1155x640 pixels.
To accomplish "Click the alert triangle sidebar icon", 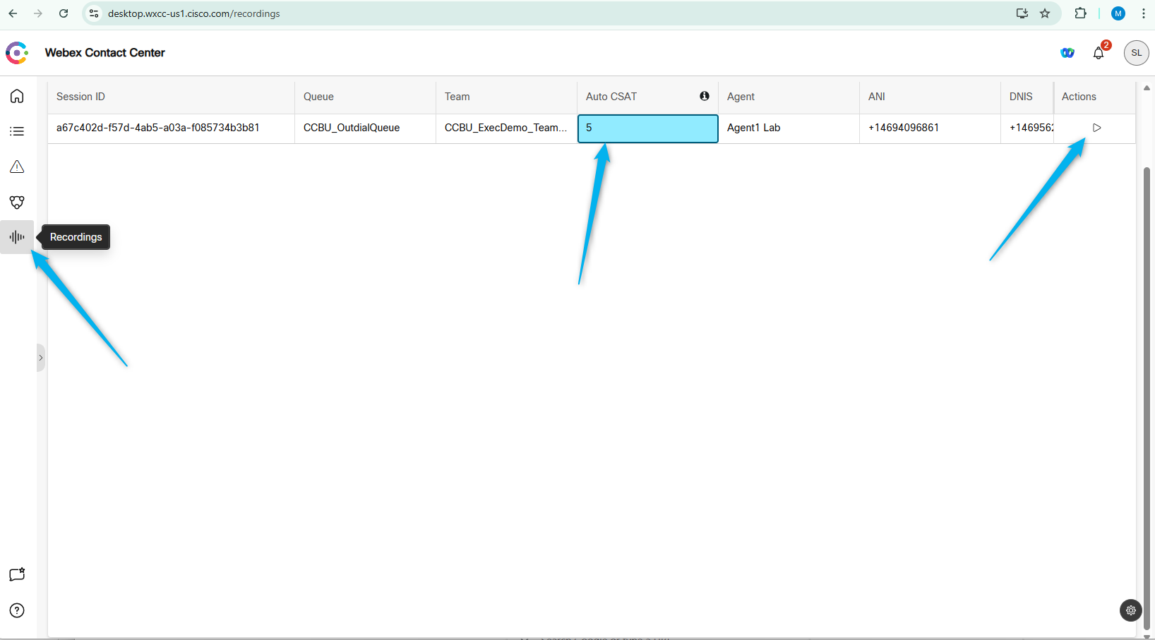I will tap(17, 167).
